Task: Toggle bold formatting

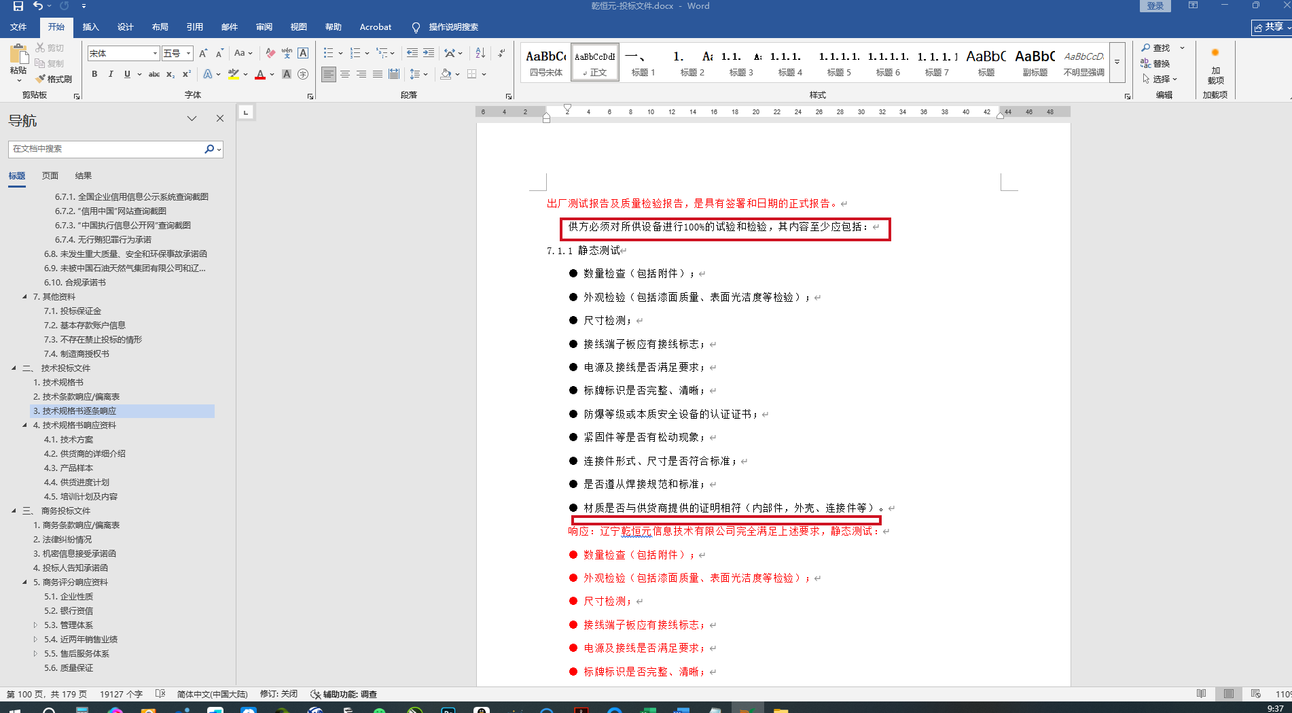Action: (x=94, y=74)
